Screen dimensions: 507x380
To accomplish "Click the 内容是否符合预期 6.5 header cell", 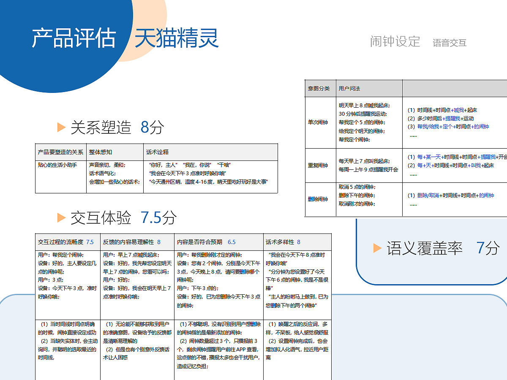I will 219,242.
